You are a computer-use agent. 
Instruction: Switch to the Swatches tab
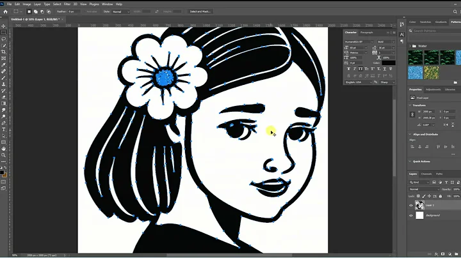[425, 22]
